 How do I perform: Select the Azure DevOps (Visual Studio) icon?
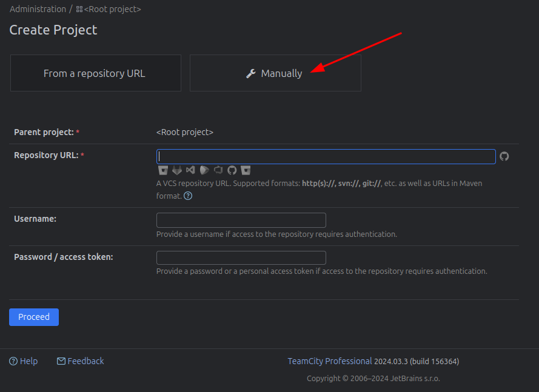[190, 170]
